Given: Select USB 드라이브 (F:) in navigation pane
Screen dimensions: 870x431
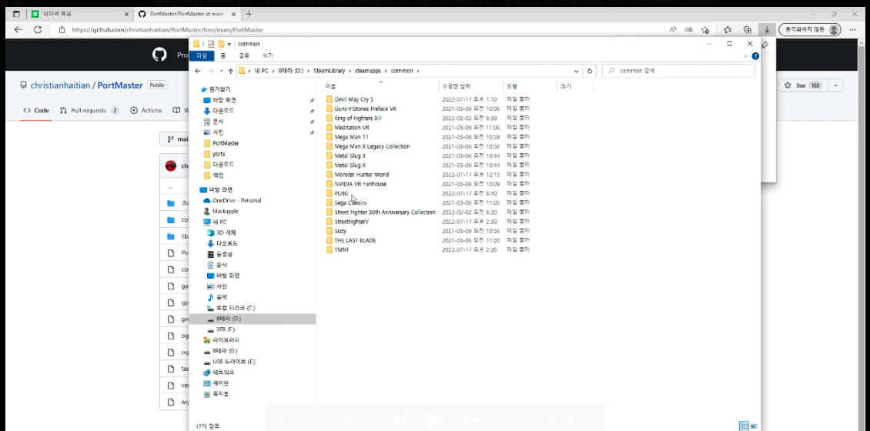Looking at the screenshot, I should [229, 362].
